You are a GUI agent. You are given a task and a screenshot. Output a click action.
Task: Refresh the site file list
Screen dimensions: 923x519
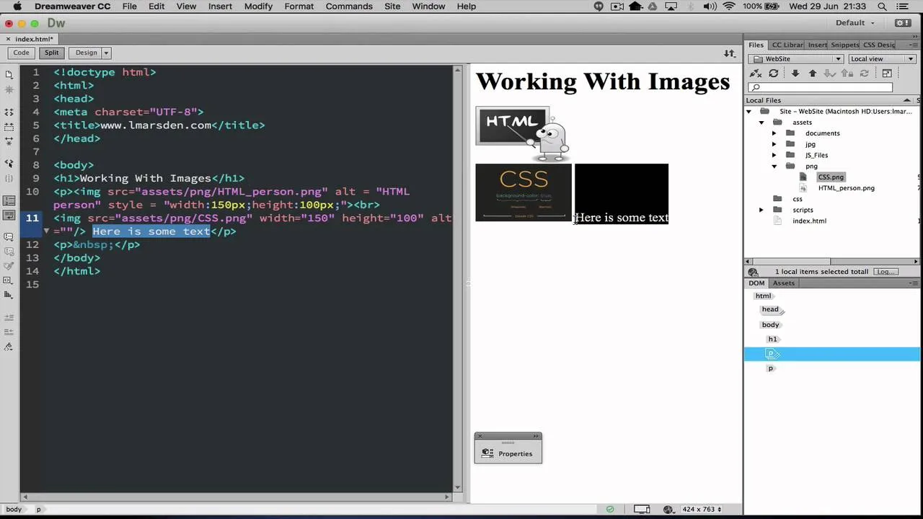click(774, 73)
